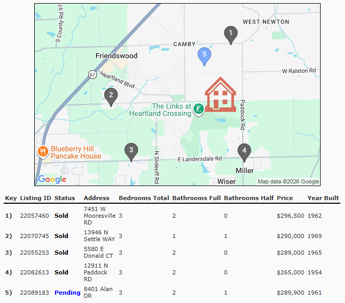This screenshot has width=345, height=303.
Task: Click the price $289,000
Action: pos(291,253)
